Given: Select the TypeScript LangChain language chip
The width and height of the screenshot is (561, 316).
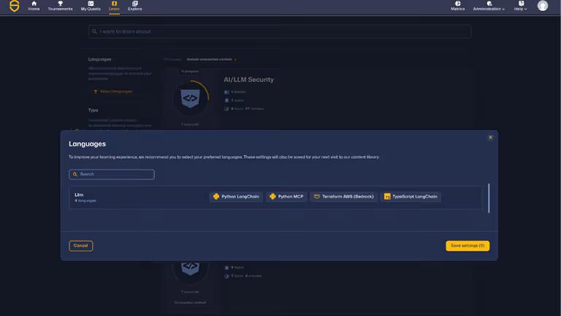Looking at the screenshot, I should (x=411, y=196).
